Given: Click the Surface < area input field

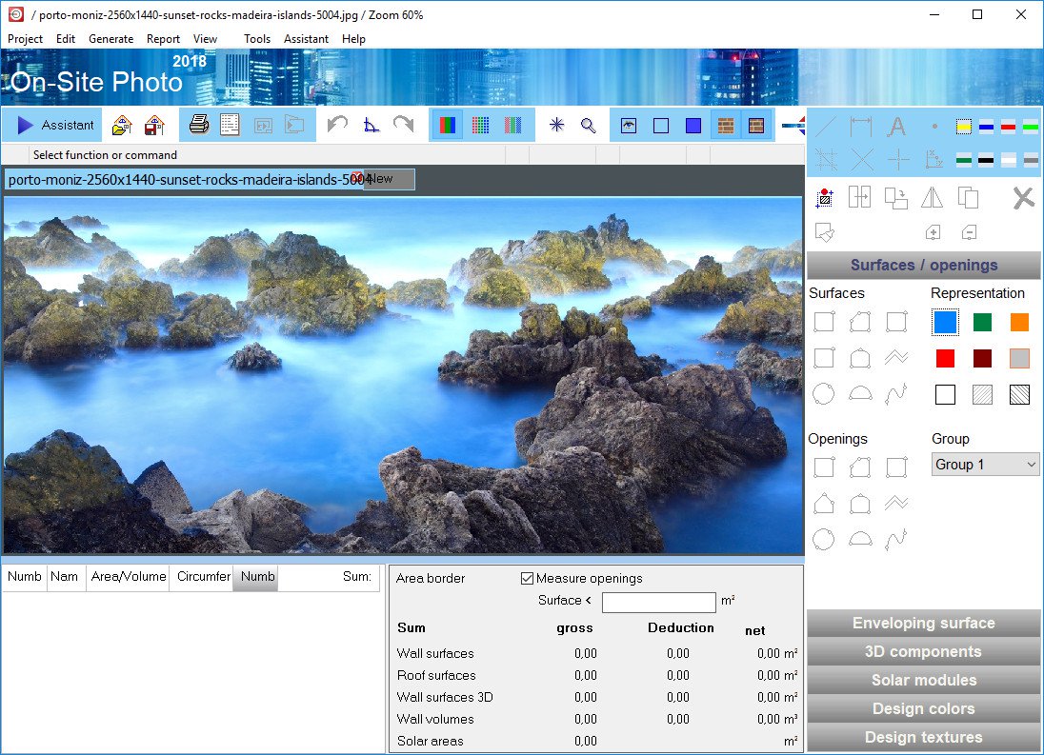Looking at the screenshot, I should pos(658,602).
